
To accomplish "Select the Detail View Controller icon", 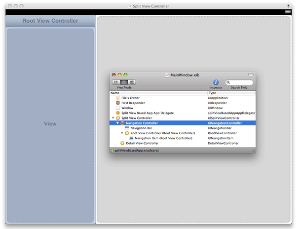I will 122,143.
